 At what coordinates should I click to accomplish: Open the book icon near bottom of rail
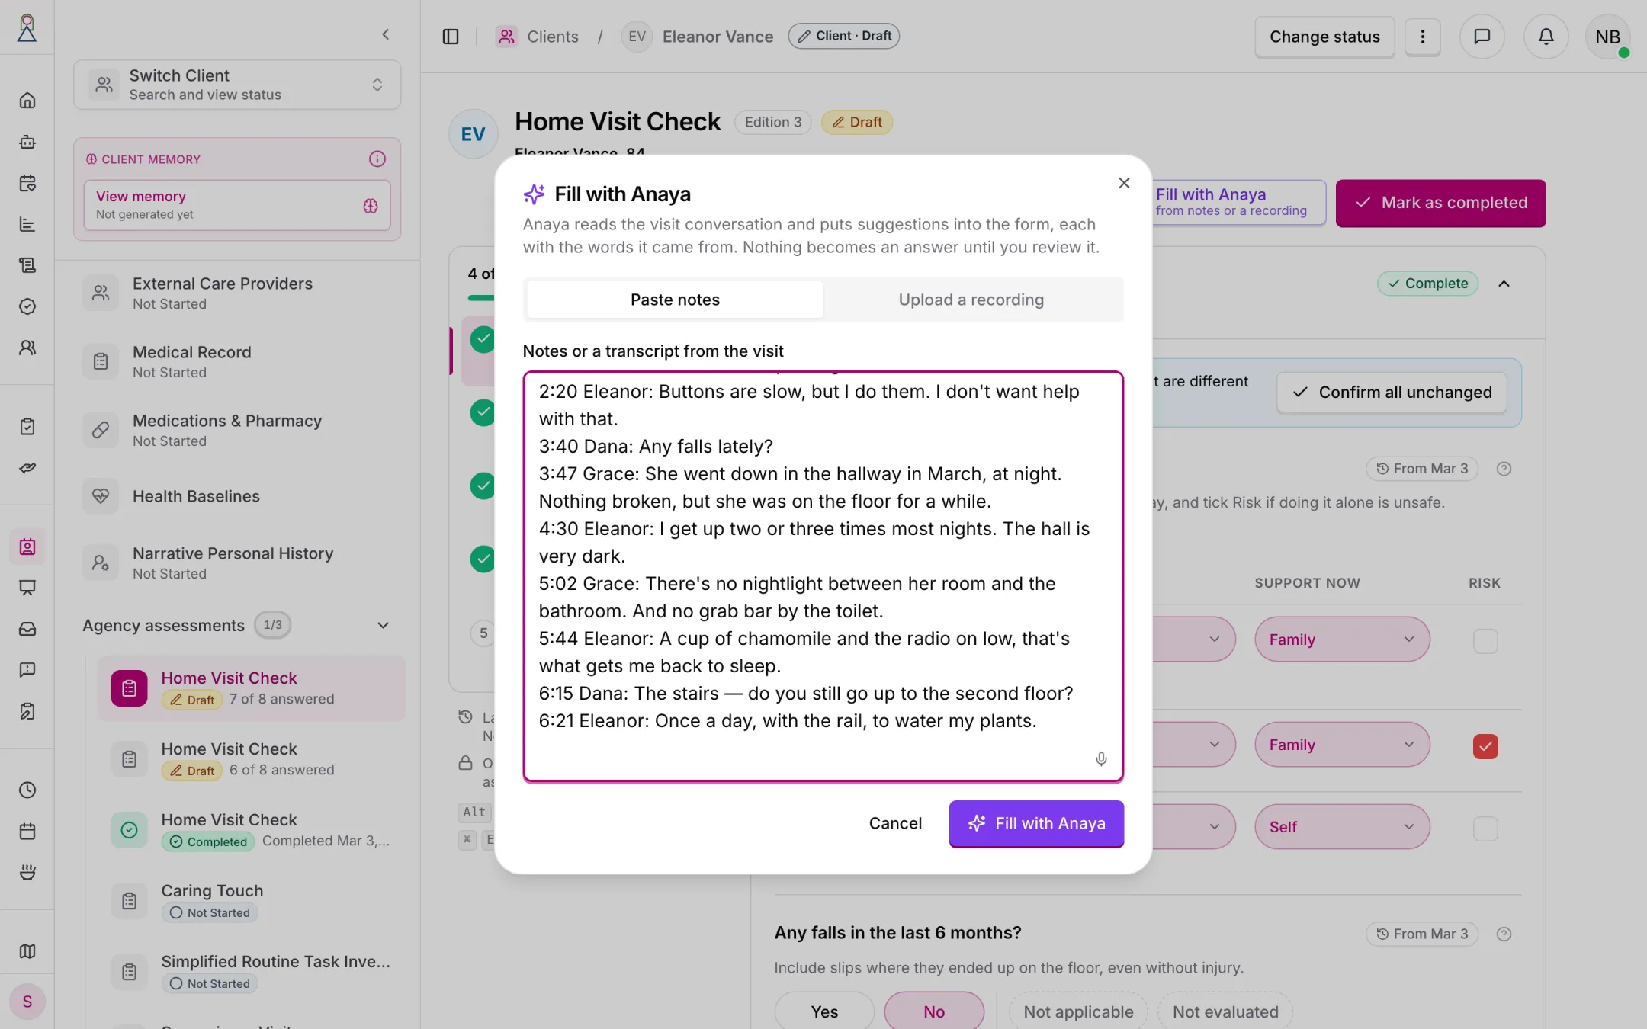pos(27,951)
